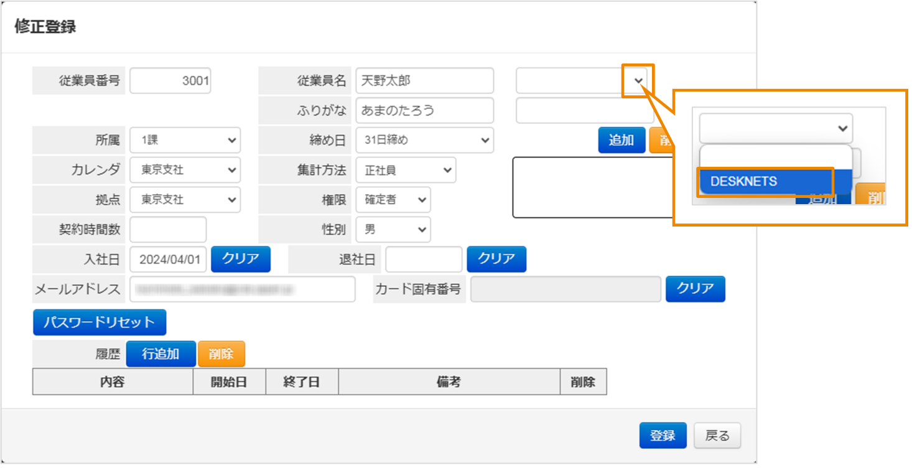The width and height of the screenshot is (912, 468).
Task: Click 戻る to go back
Action: click(717, 436)
